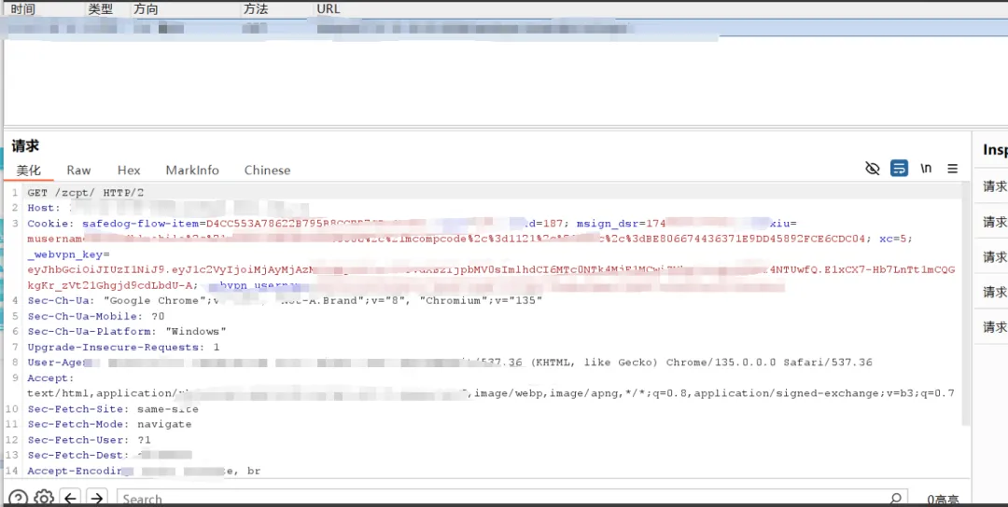The width and height of the screenshot is (1008, 507).
Task: Sort table by 方向 column header
Action: click(x=146, y=9)
